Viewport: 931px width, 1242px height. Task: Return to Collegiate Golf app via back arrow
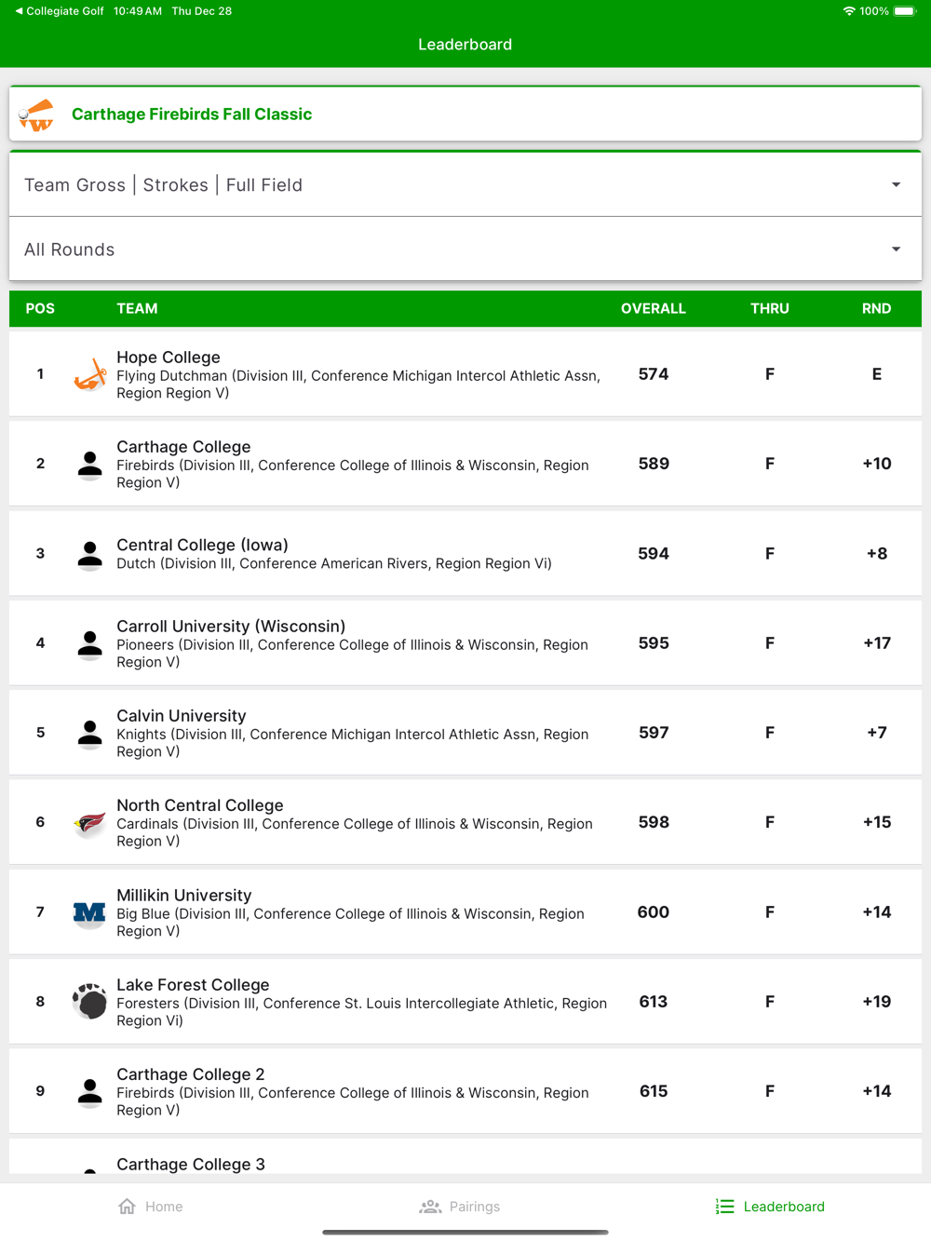coord(19,11)
